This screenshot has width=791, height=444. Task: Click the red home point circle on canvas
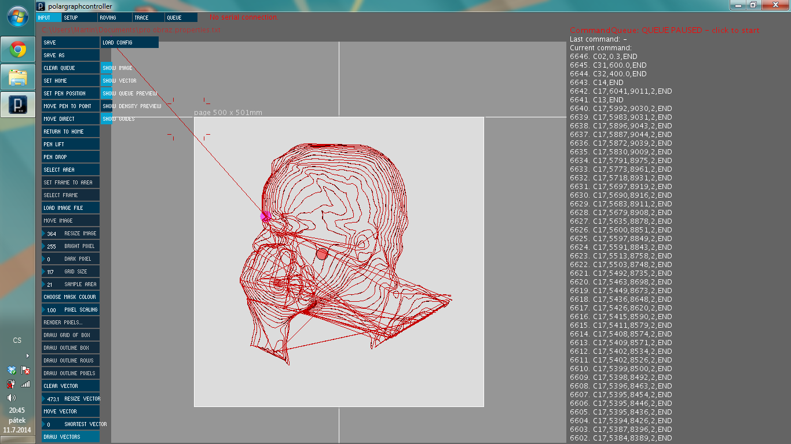point(322,253)
